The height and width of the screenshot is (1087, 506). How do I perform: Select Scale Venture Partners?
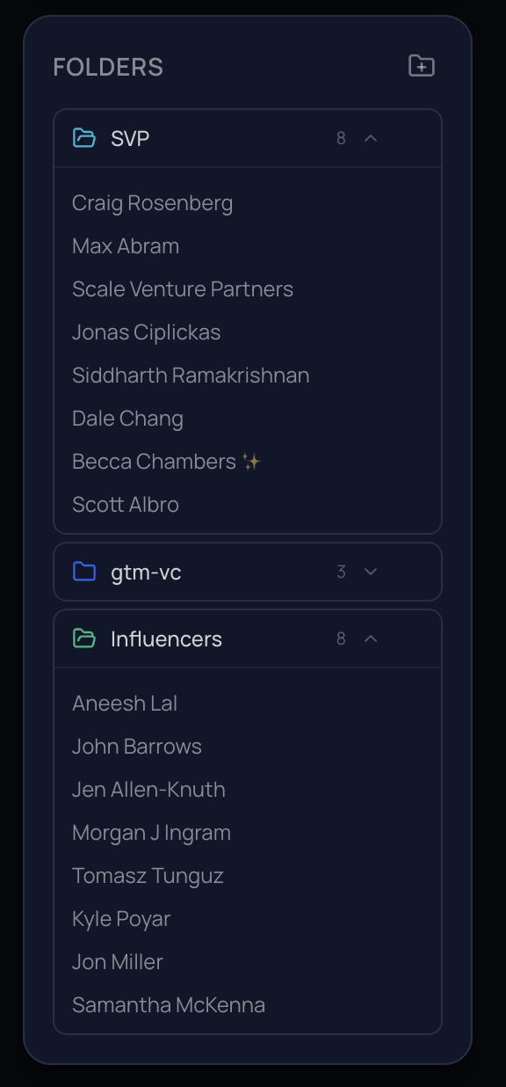tap(182, 288)
